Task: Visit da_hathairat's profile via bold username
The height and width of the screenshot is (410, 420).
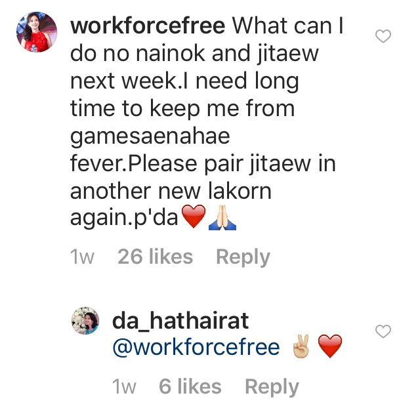Action: [x=180, y=321]
